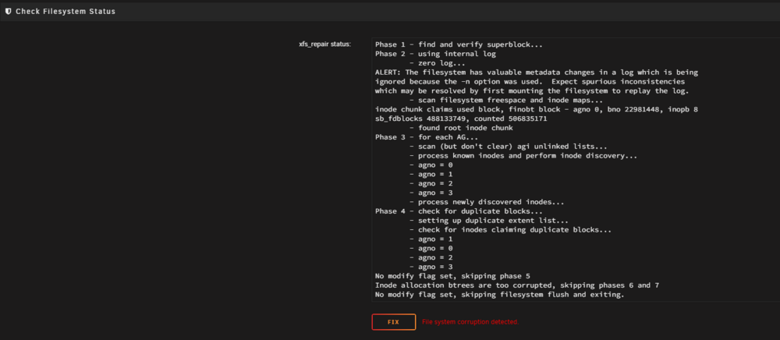The height and width of the screenshot is (340, 780).
Task: Click the process known inodes line
Action: coord(523,156)
